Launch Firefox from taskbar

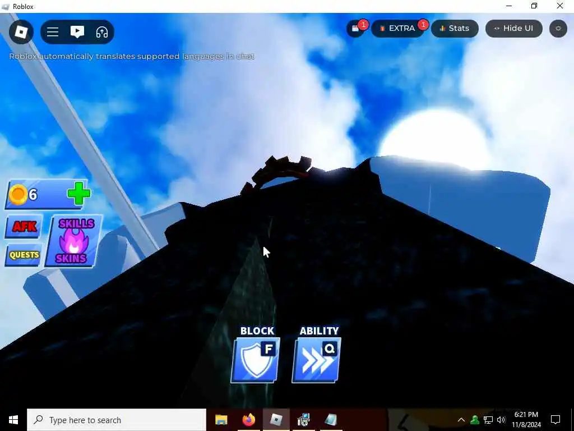click(x=248, y=420)
